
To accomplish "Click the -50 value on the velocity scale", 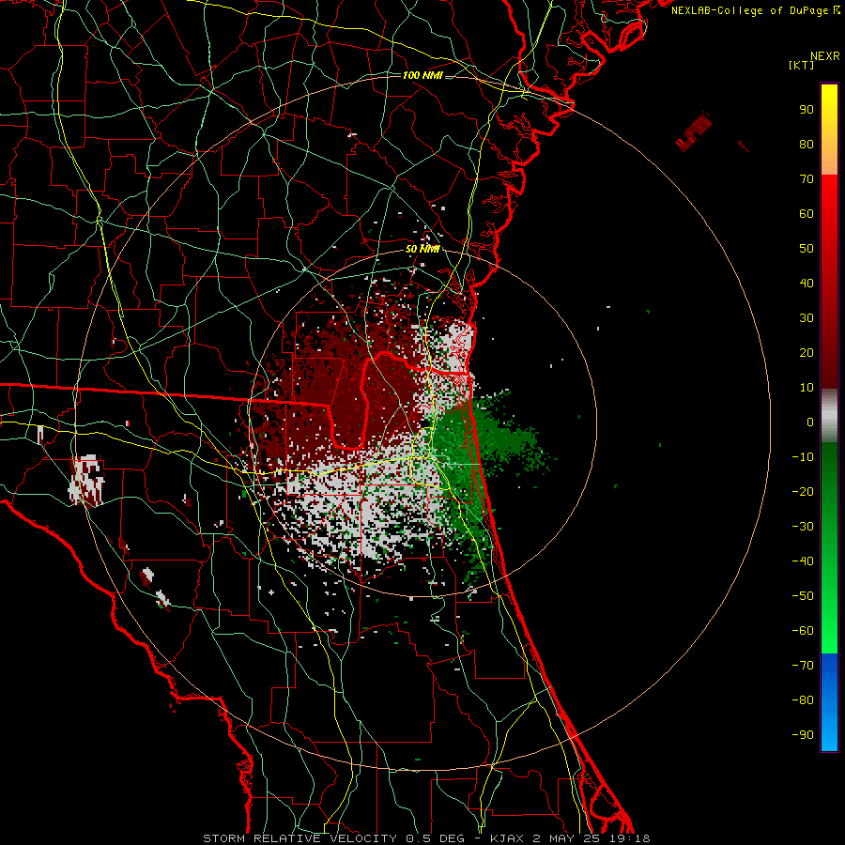I will tap(803, 596).
